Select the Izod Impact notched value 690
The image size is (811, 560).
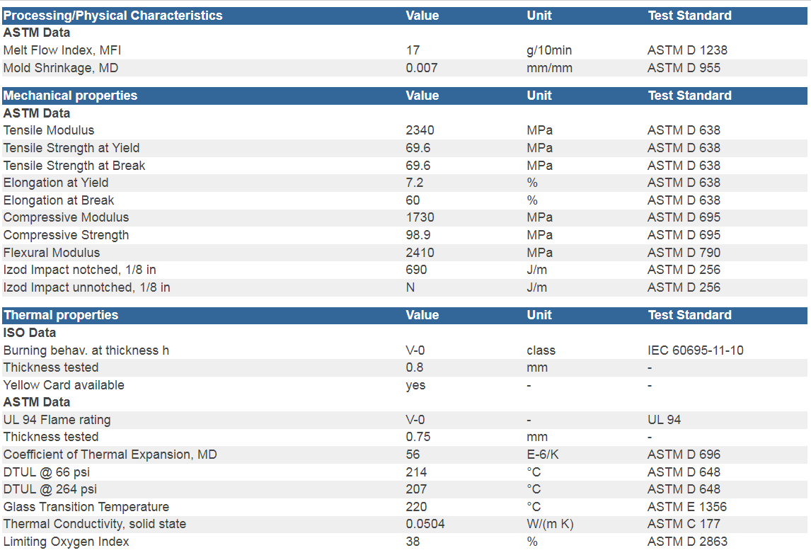(416, 270)
